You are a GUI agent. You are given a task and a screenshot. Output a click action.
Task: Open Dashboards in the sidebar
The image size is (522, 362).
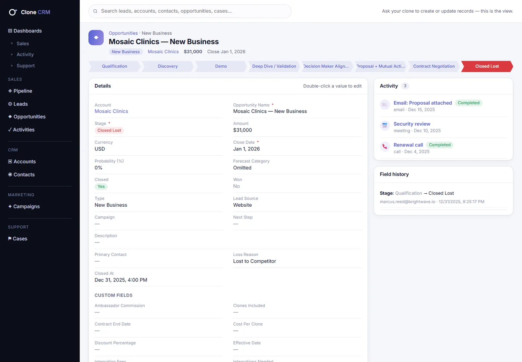(x=25, y=31)
